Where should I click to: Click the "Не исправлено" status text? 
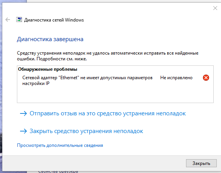176,78
